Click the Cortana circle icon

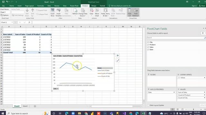54,113
